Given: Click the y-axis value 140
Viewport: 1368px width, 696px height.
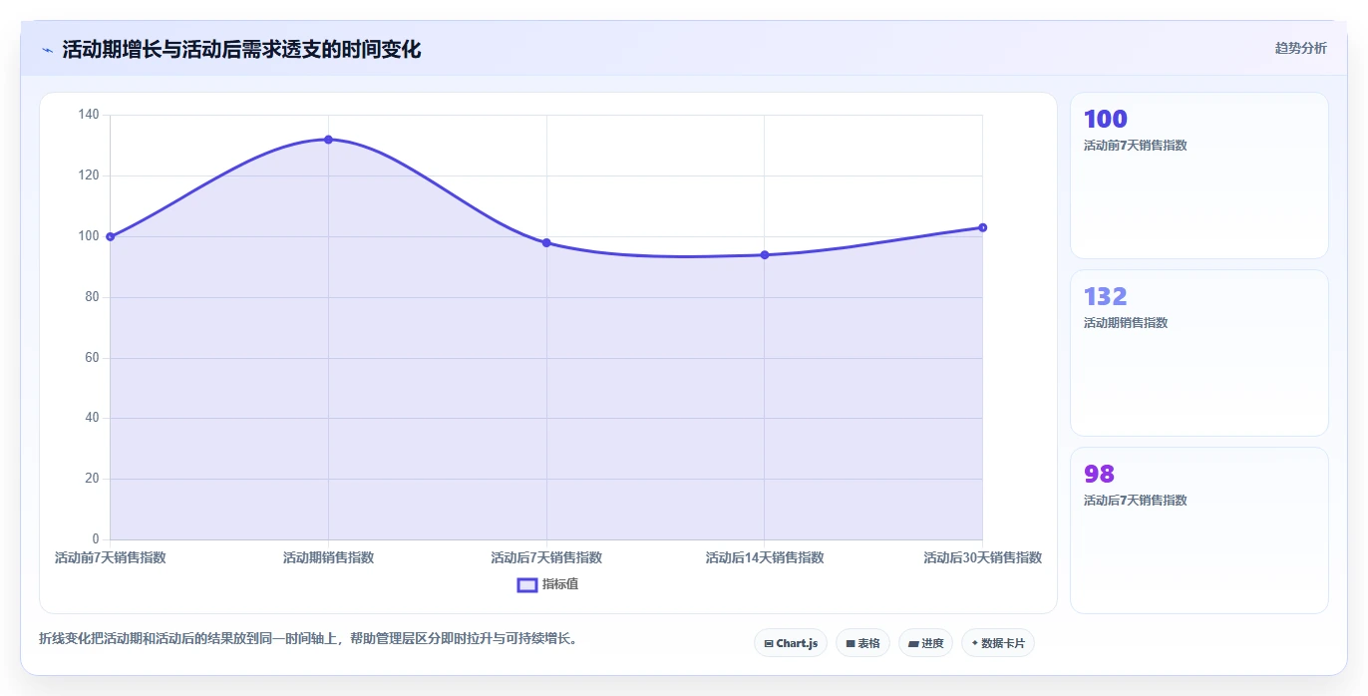Looking at the screenshot, I should click(89, 115).
